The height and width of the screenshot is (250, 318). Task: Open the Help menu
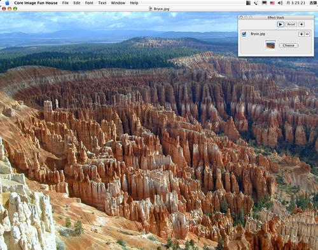coord(134,3)
